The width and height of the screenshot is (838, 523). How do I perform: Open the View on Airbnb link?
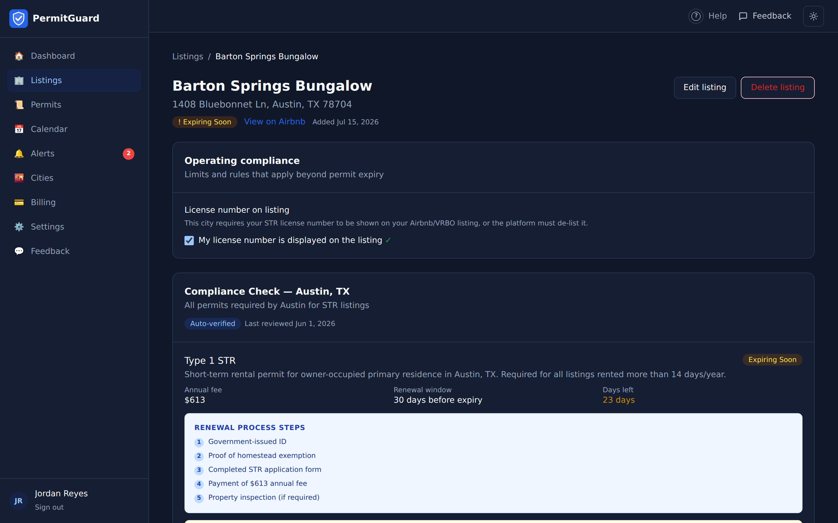275,122
